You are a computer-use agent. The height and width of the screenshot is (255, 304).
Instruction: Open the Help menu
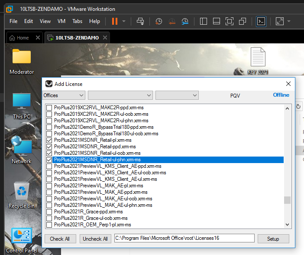(94, 21)
